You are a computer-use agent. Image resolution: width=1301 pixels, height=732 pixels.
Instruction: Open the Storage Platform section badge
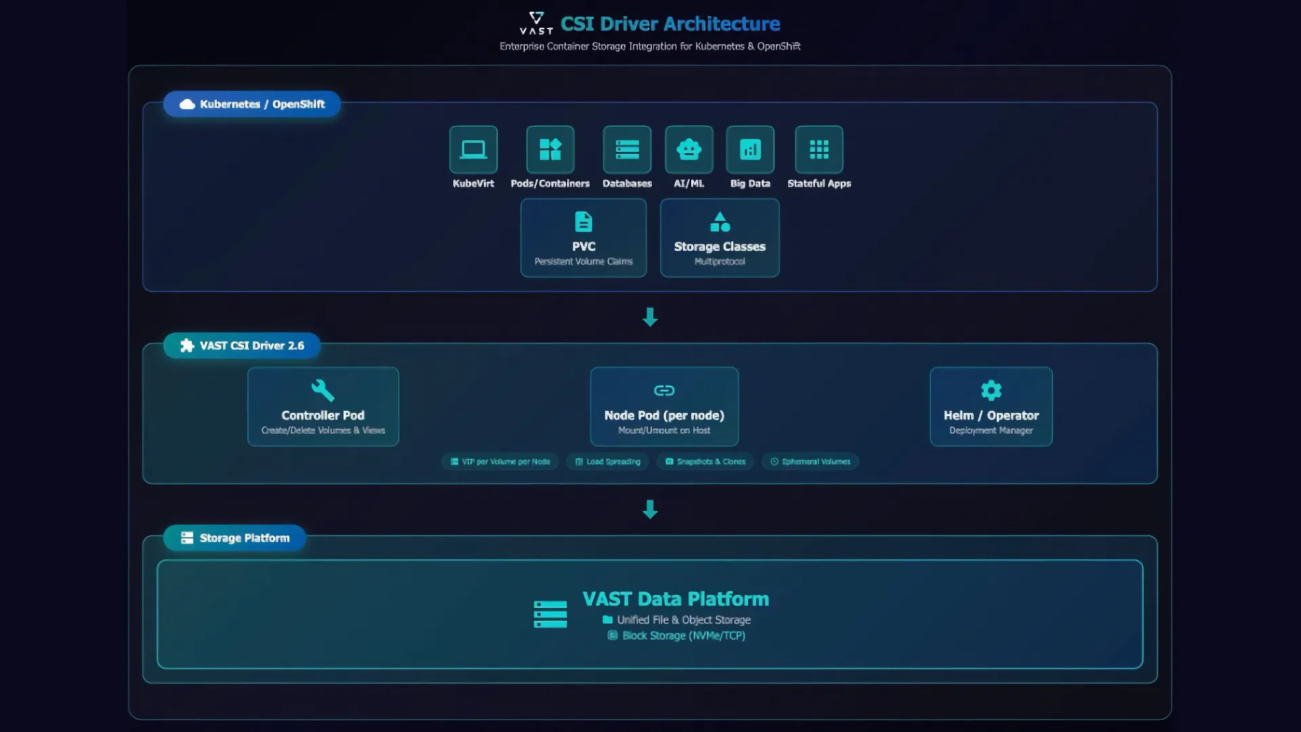(x=234, y=538)
